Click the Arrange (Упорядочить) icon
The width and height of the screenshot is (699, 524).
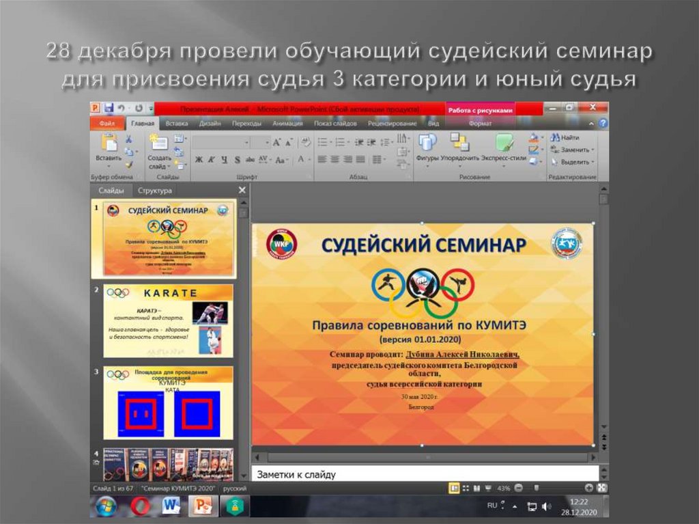459,143
